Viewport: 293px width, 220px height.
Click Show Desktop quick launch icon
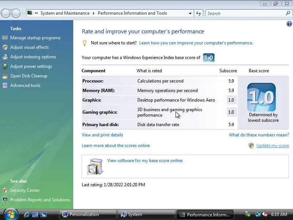(x=35, y=214)
